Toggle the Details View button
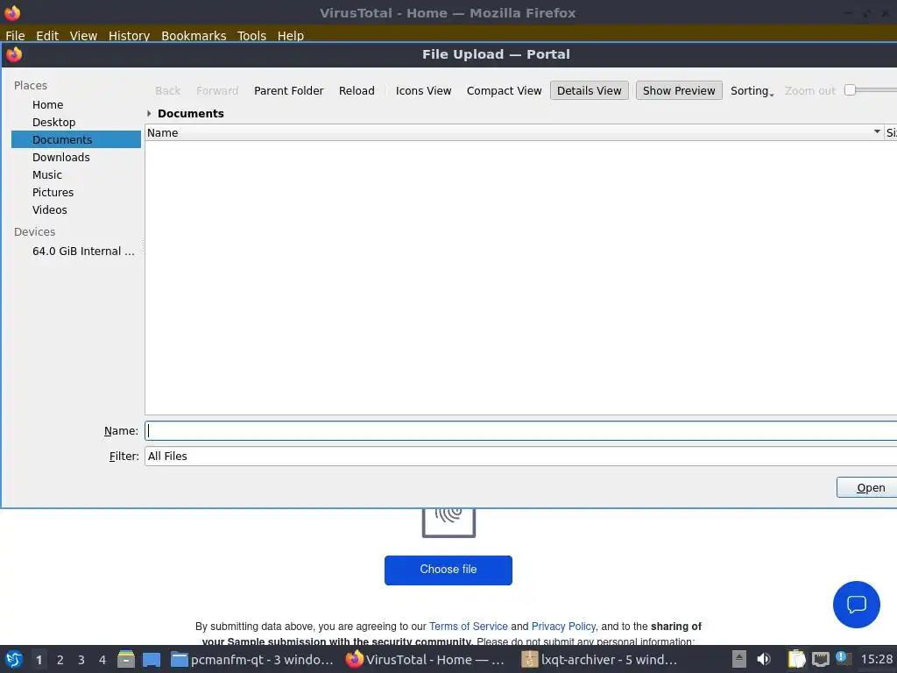 tap(590, 90)
